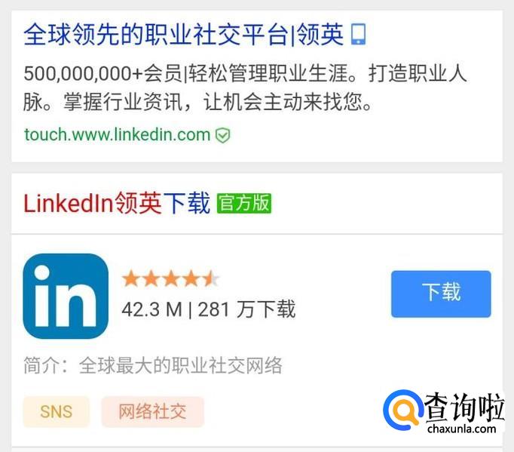Viewport: 514px width, 452px height.
Task: Open touch.www.linkedin.com URL
Action: [x=117, y=134]
